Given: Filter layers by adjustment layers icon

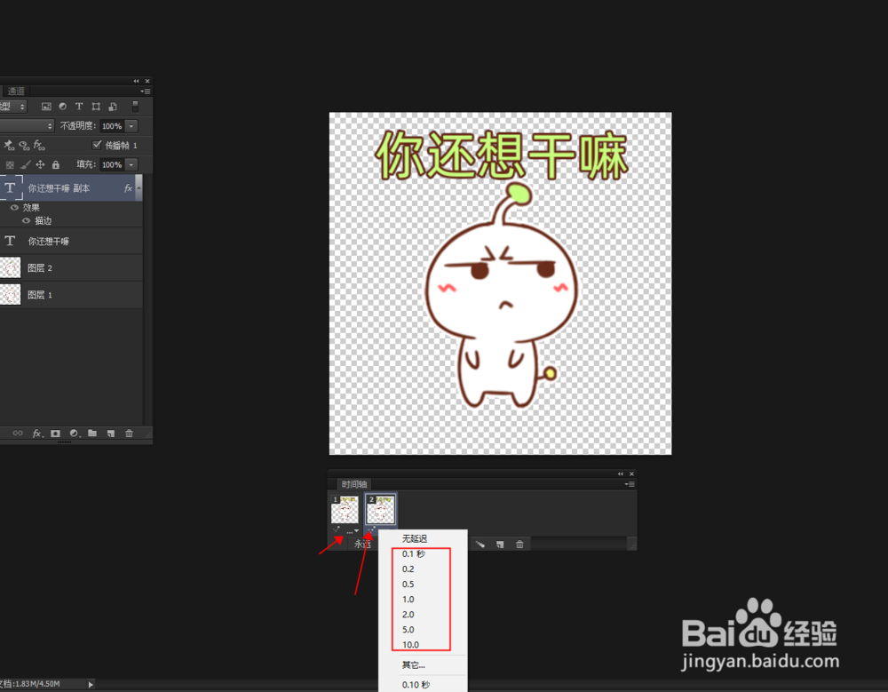Looking at the screenshot, I should [63, 107].
